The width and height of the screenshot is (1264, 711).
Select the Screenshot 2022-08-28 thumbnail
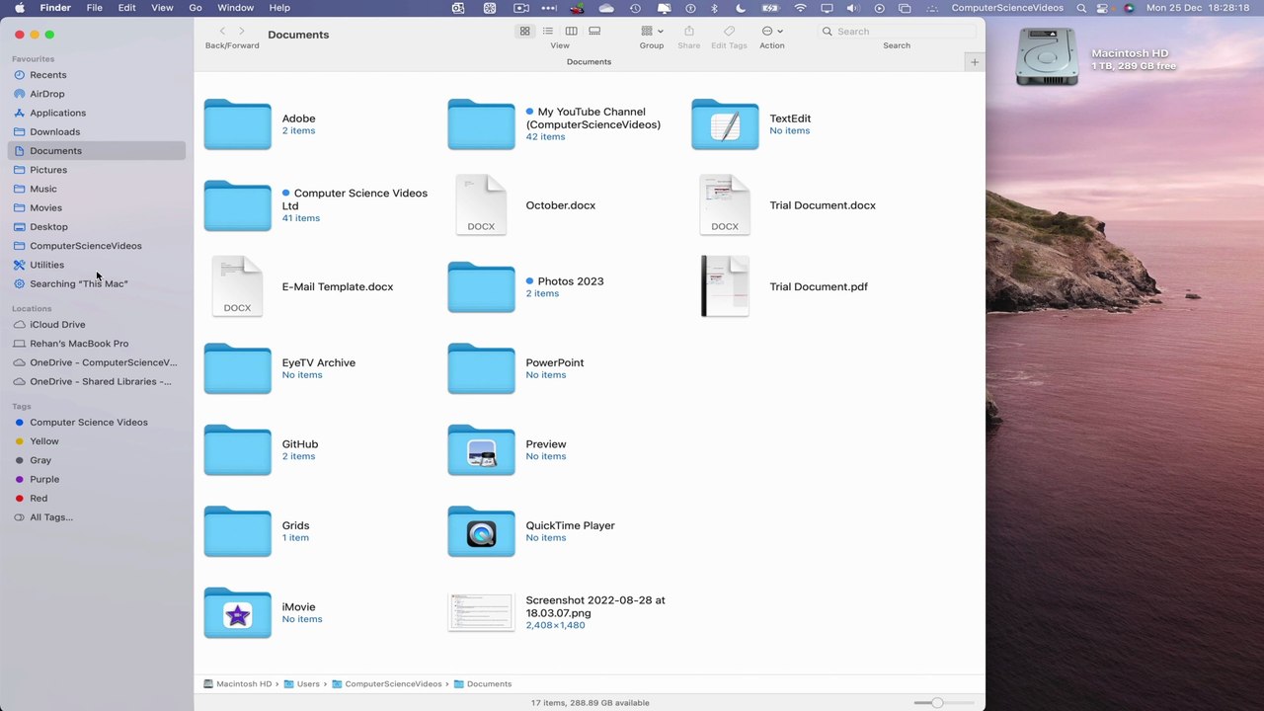(x=481, y=612)
